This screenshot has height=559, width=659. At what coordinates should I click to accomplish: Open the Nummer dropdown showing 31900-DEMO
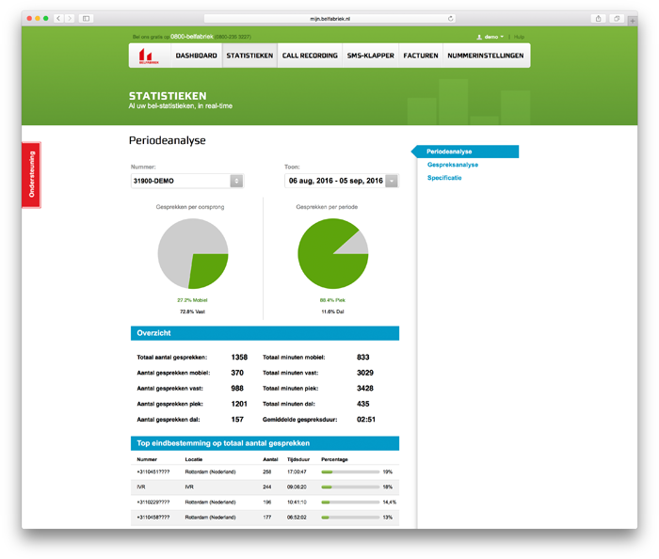point(186,181)
